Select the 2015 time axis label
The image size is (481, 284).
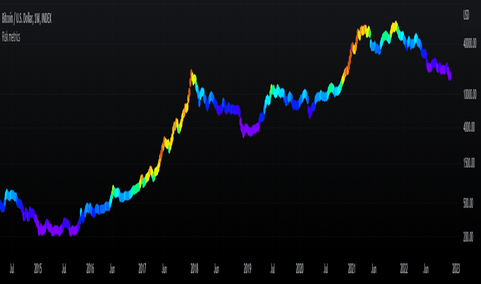[38, 269]
